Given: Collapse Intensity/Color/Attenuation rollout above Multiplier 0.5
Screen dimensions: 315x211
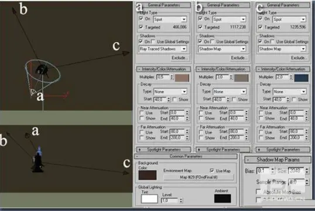Looking at the screenshot, I should (164, 69).
